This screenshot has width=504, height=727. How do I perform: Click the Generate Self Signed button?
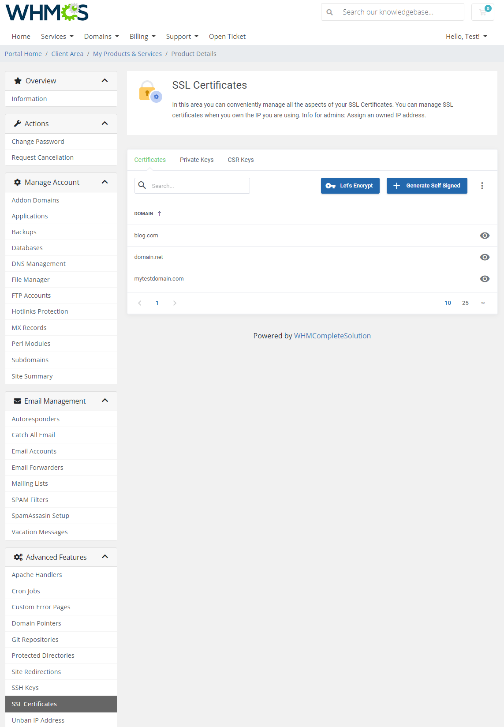click(427, 186)
